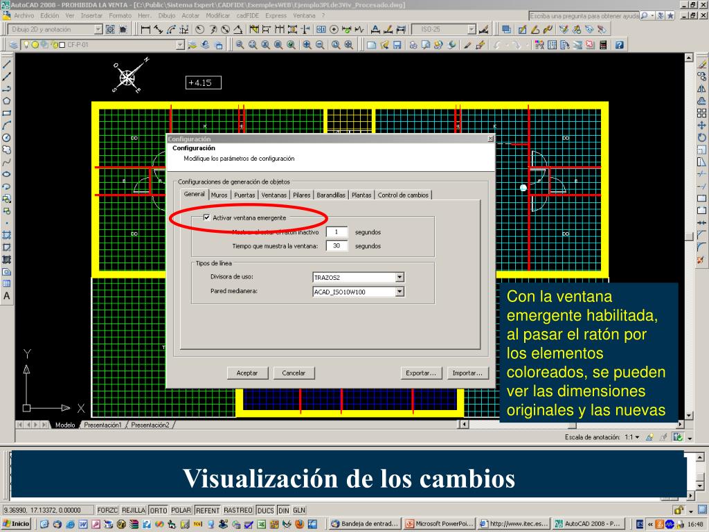Open the Layer Properties Manager icon
Image resolution: width=709 pixels, height=532 pixels.
pos(14,45)
